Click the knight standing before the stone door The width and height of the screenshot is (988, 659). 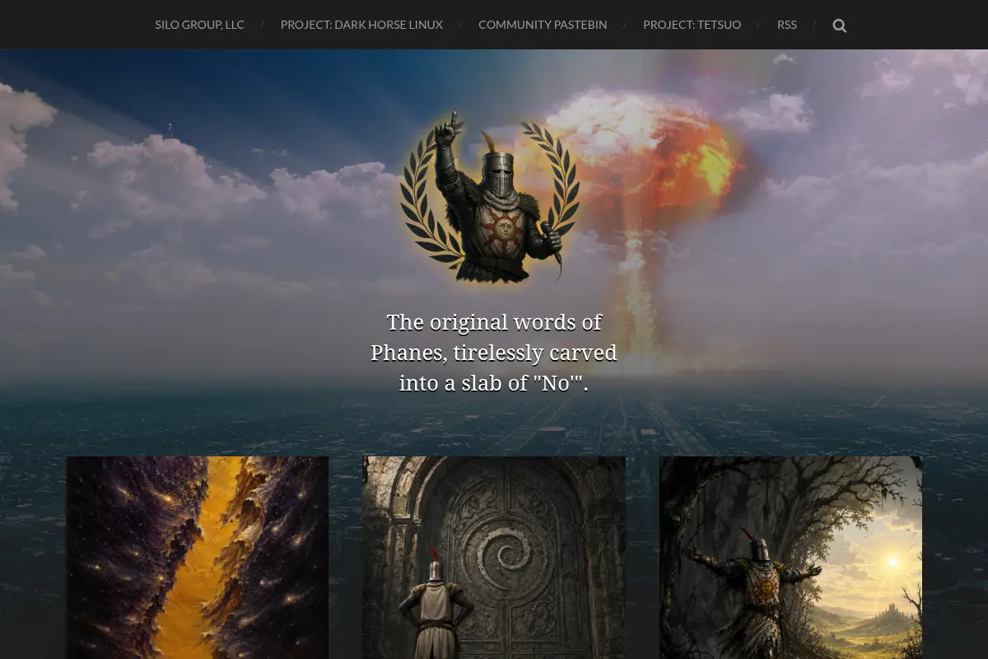[x=435, y=603]
